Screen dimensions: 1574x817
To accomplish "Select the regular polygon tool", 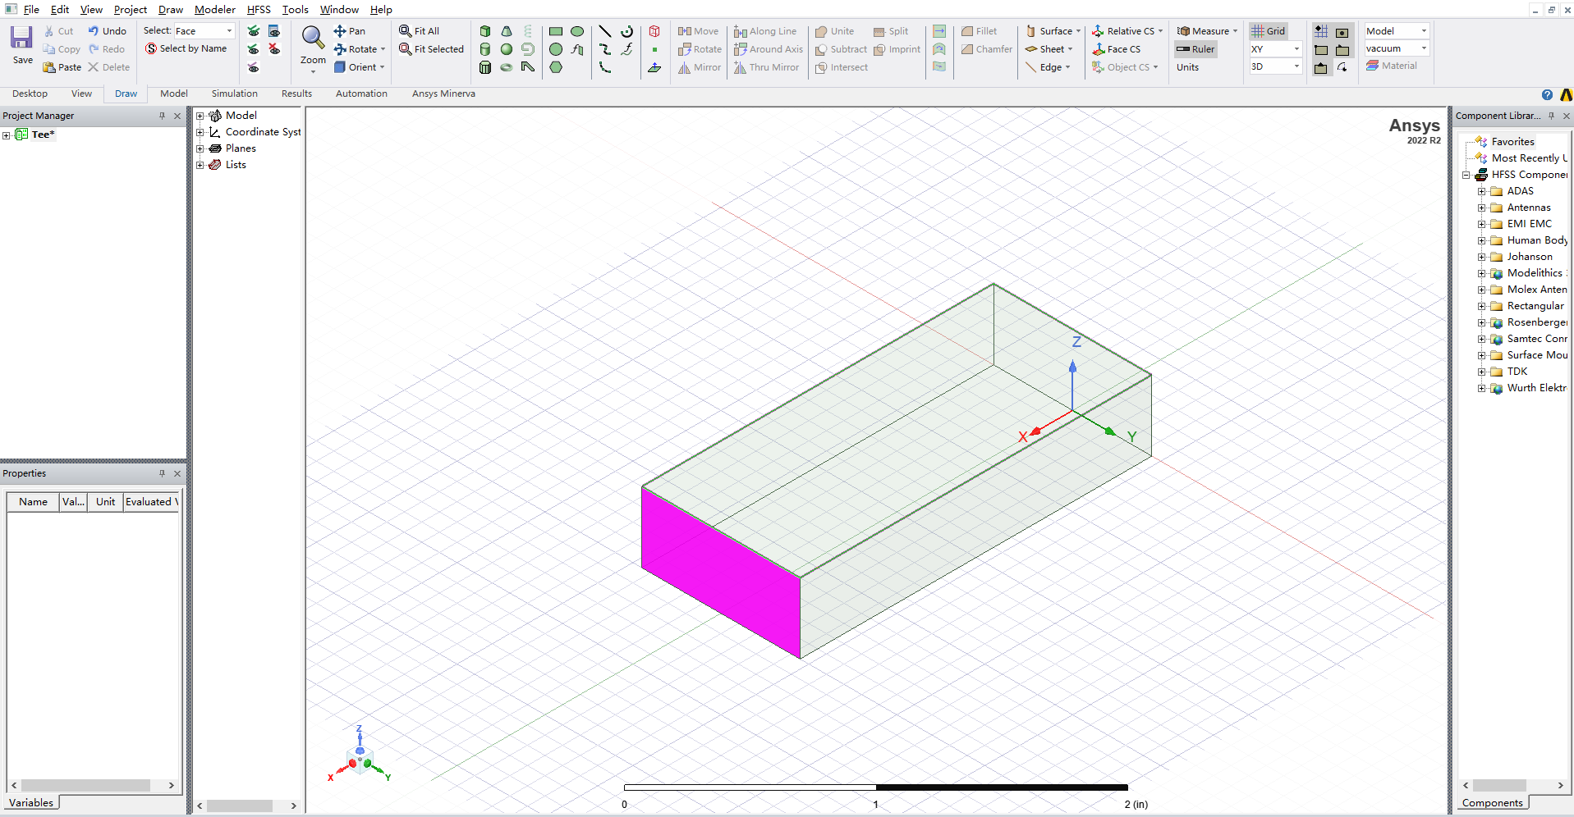I will coord(556,67).
